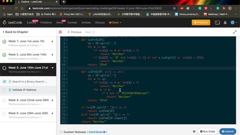Open the puzzle-piece extension icon

point(224,8)
